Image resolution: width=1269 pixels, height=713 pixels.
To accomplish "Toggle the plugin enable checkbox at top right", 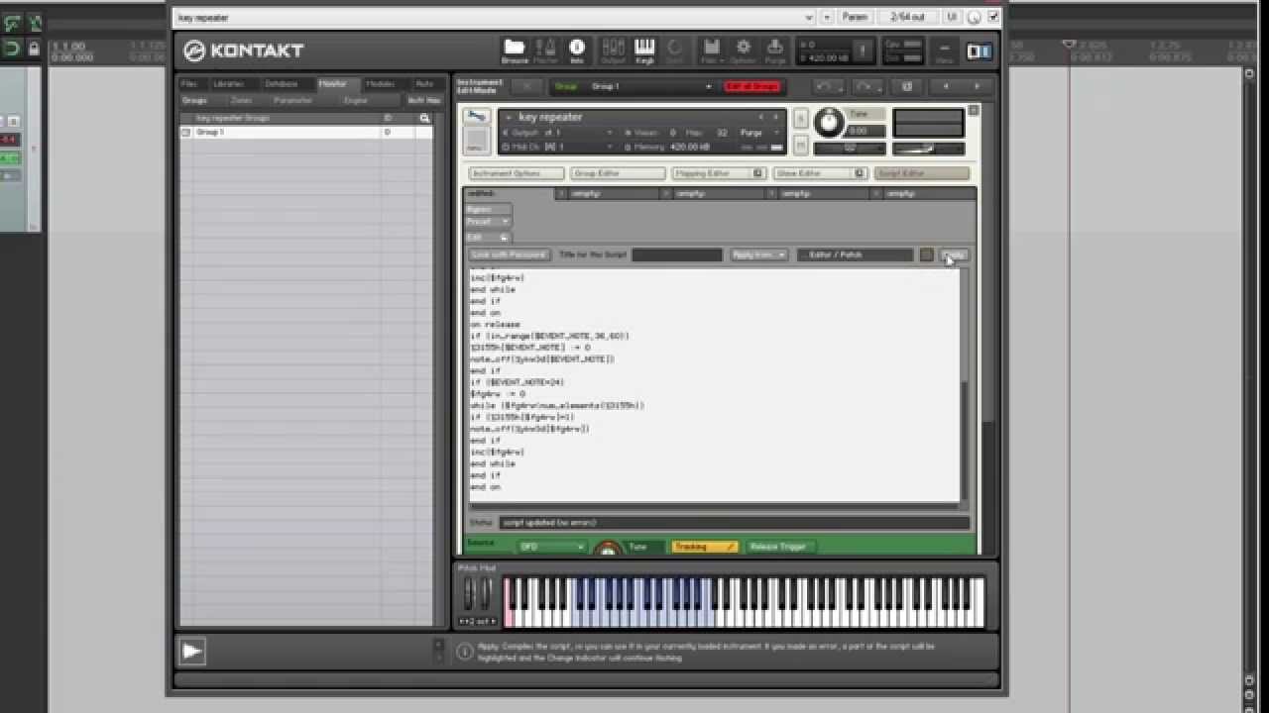I will coord(993,17).
